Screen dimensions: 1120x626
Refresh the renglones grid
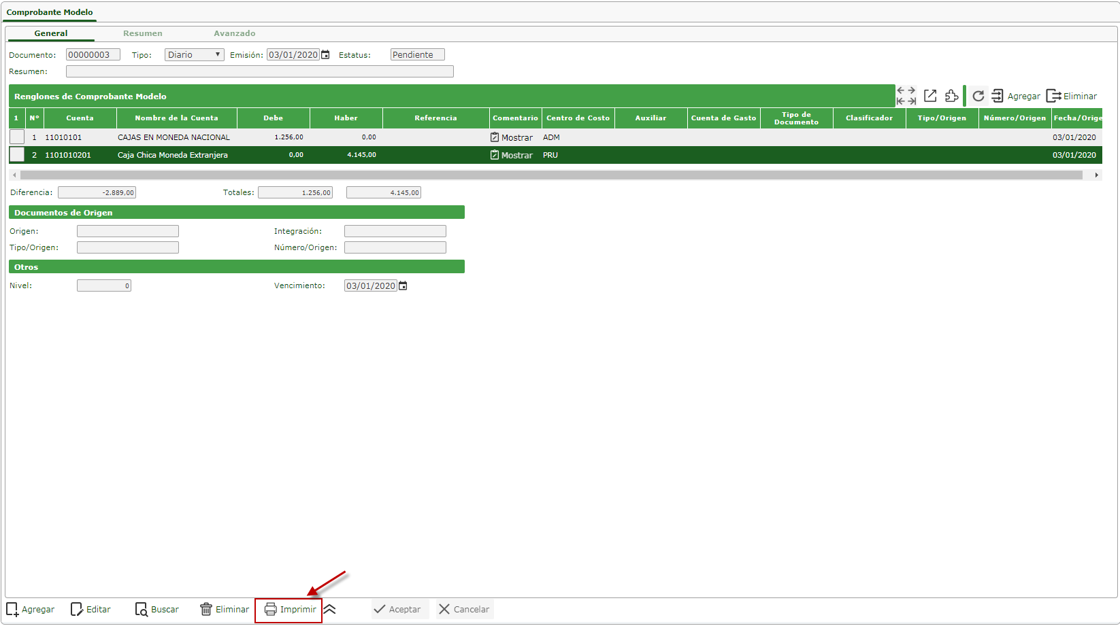[978, 96]
